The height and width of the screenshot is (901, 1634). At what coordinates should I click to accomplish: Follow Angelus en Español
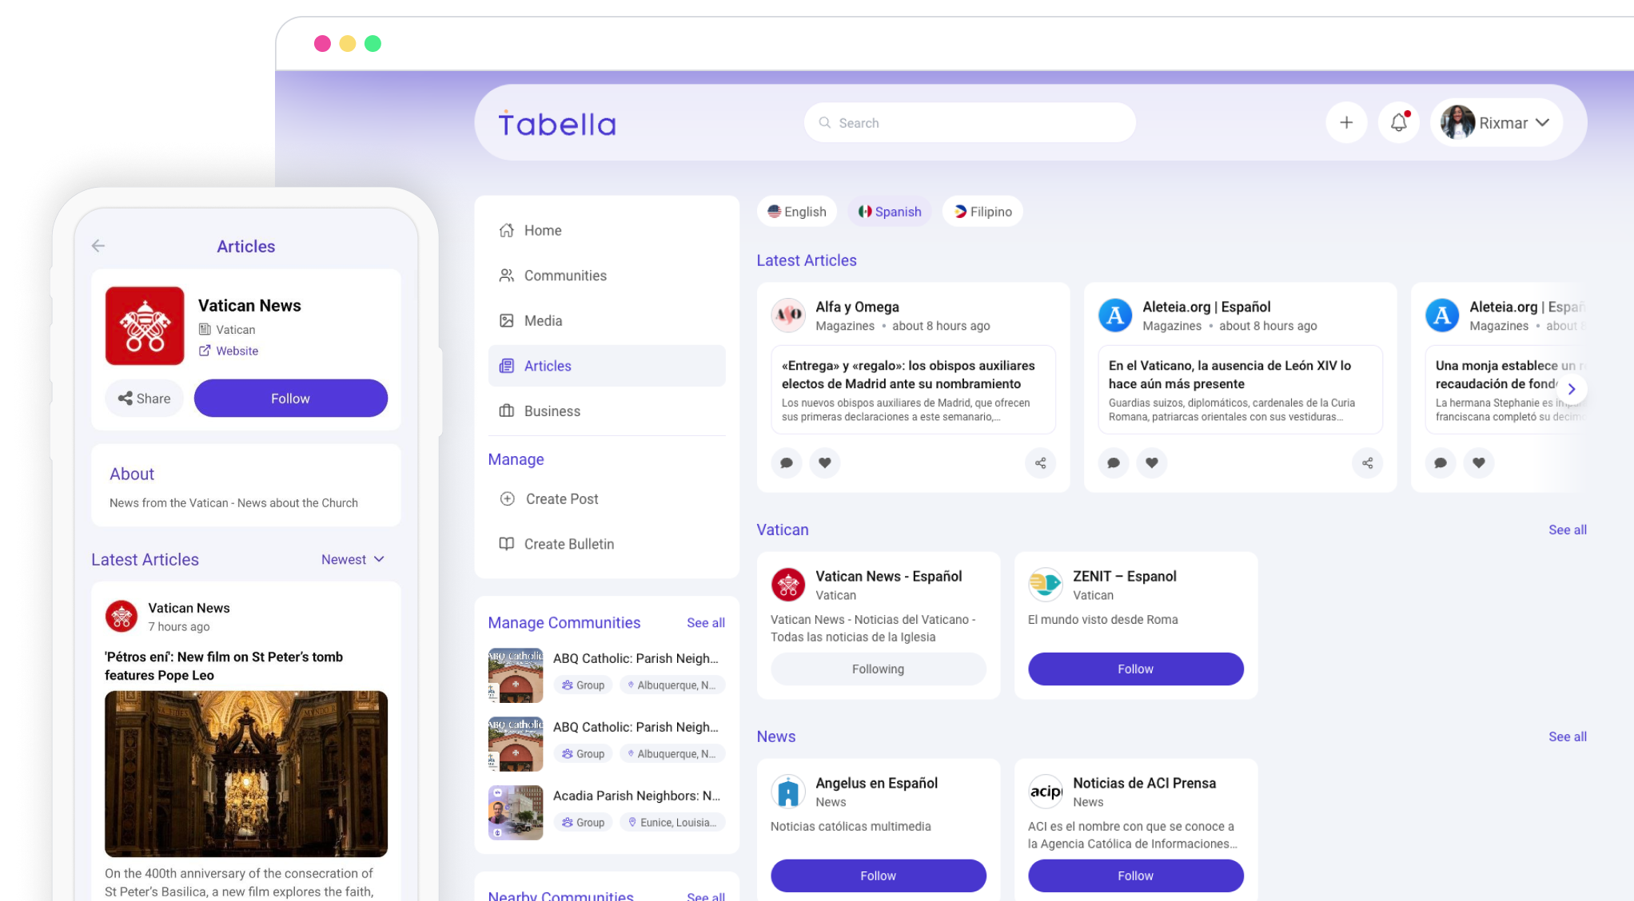click(878, 876)
